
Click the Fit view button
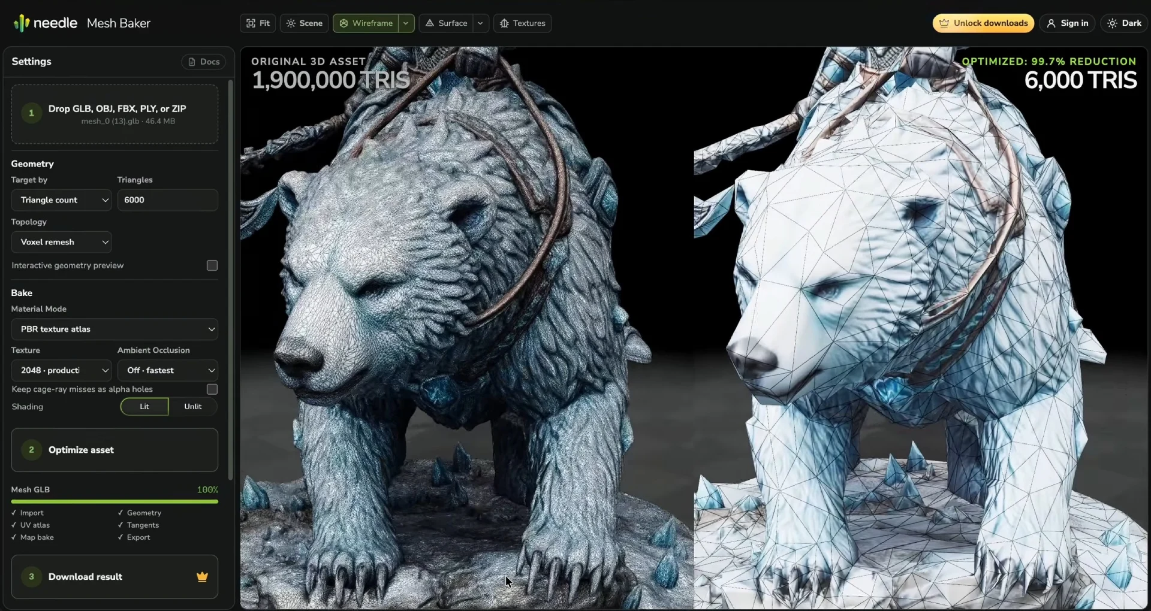tap(258, 23)
